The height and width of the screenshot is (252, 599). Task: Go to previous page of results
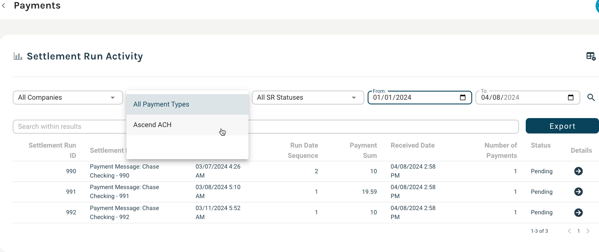569,231
